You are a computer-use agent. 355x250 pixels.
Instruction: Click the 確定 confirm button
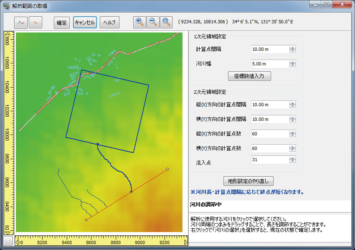[x=61, y=22]
